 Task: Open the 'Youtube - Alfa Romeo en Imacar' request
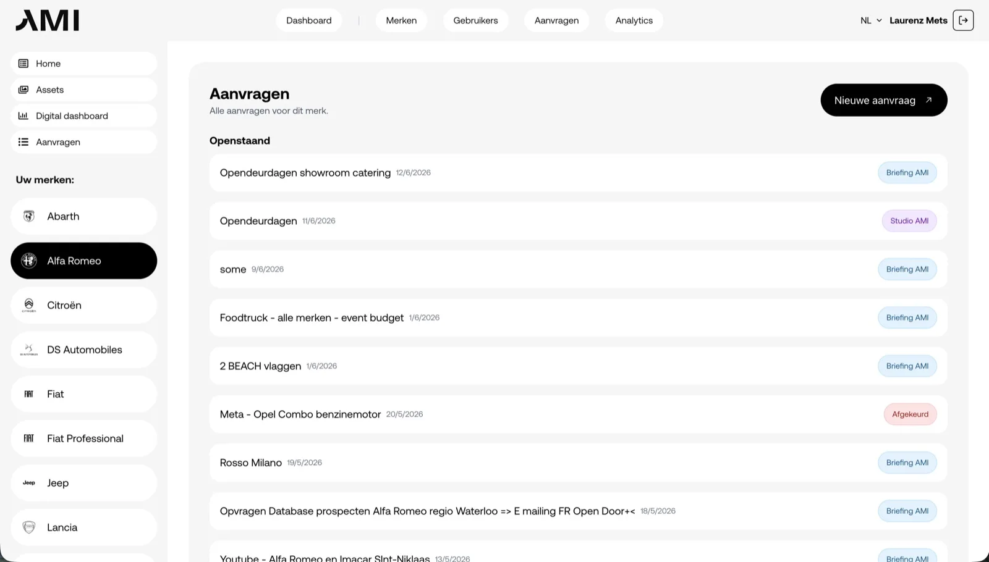click(578, 552)
